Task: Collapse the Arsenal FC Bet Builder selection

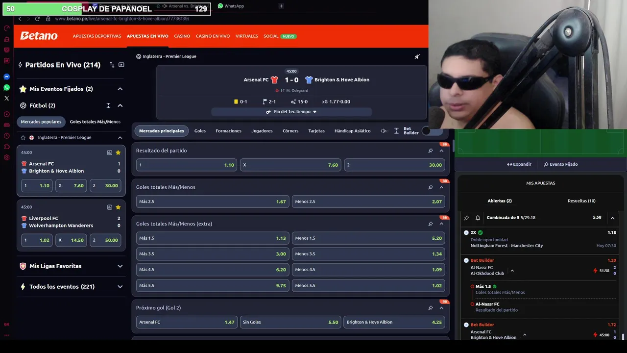Action: [x=525, y=335]
